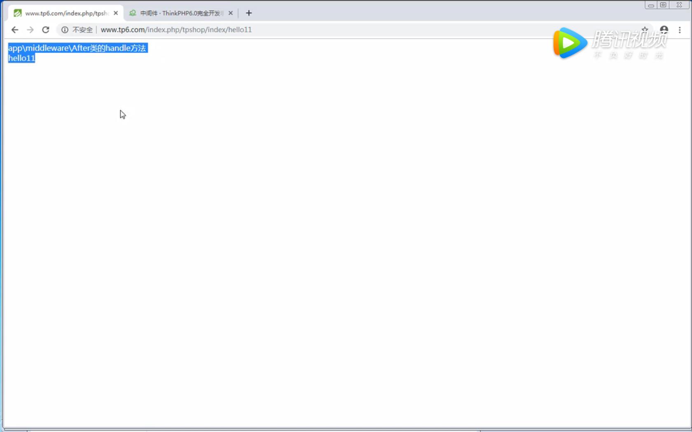Switch to the www.tp6.com tab
Image resolution: width=692 pixels, height=432 pixels.
coord(66,13)
